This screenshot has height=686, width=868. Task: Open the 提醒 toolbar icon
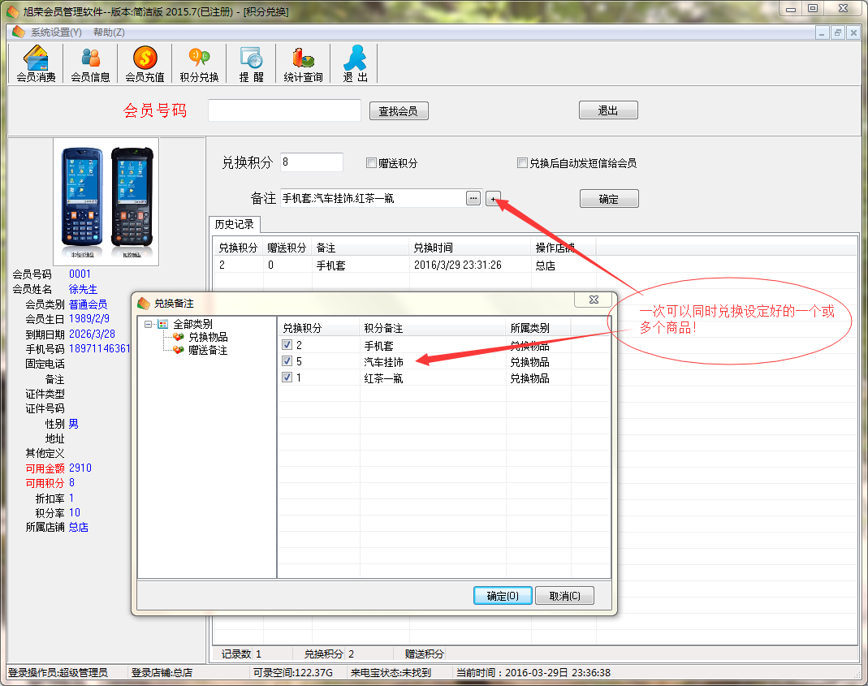point(251,63)
